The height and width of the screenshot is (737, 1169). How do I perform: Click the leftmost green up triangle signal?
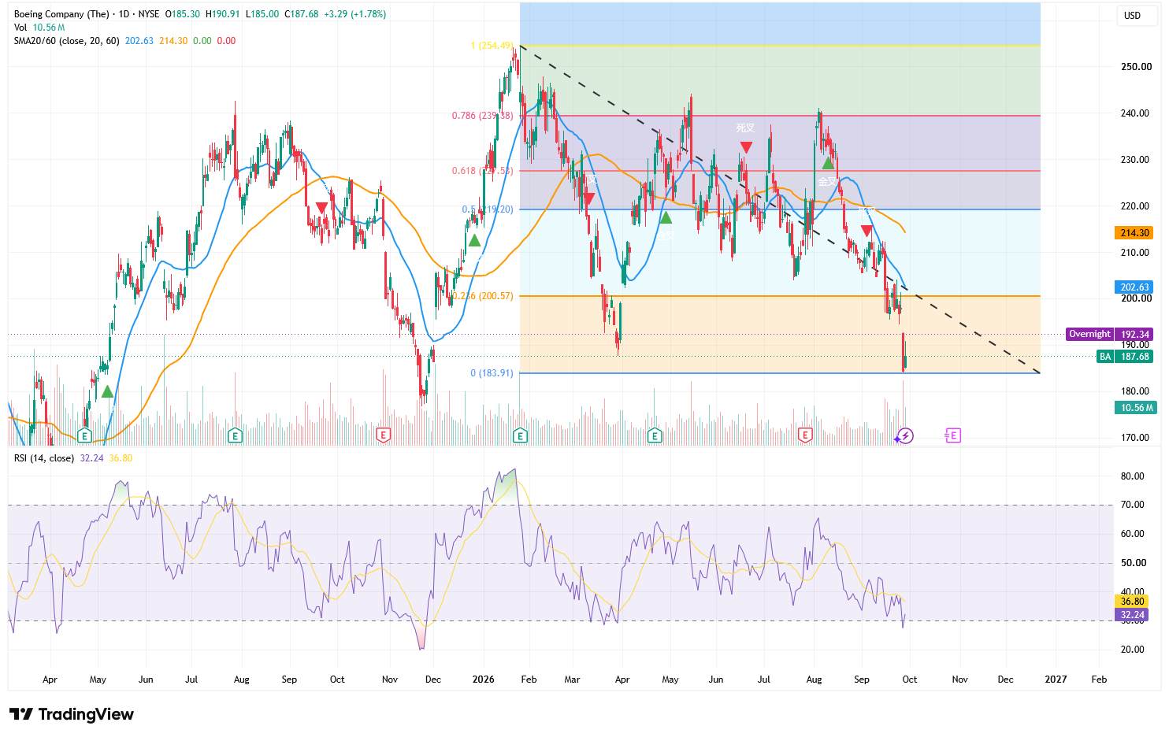click(x=107, y=391)
